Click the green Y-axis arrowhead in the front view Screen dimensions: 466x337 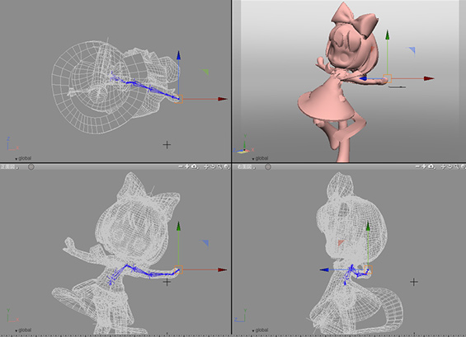coord(178,226)
